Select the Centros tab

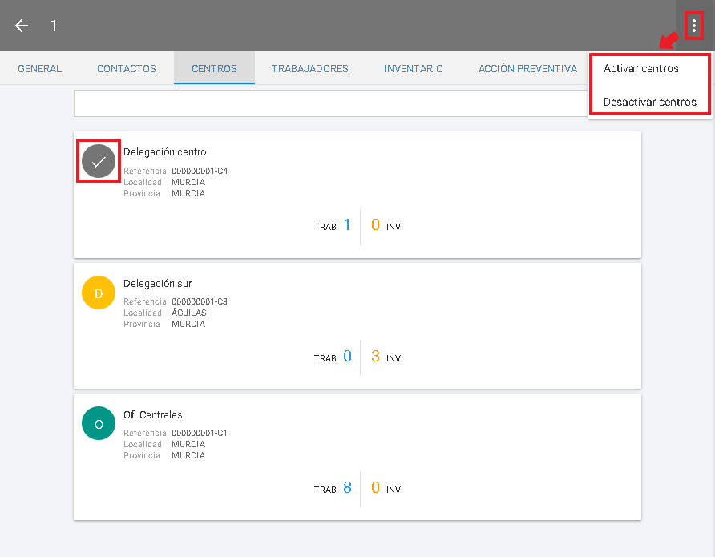(214, 69)
